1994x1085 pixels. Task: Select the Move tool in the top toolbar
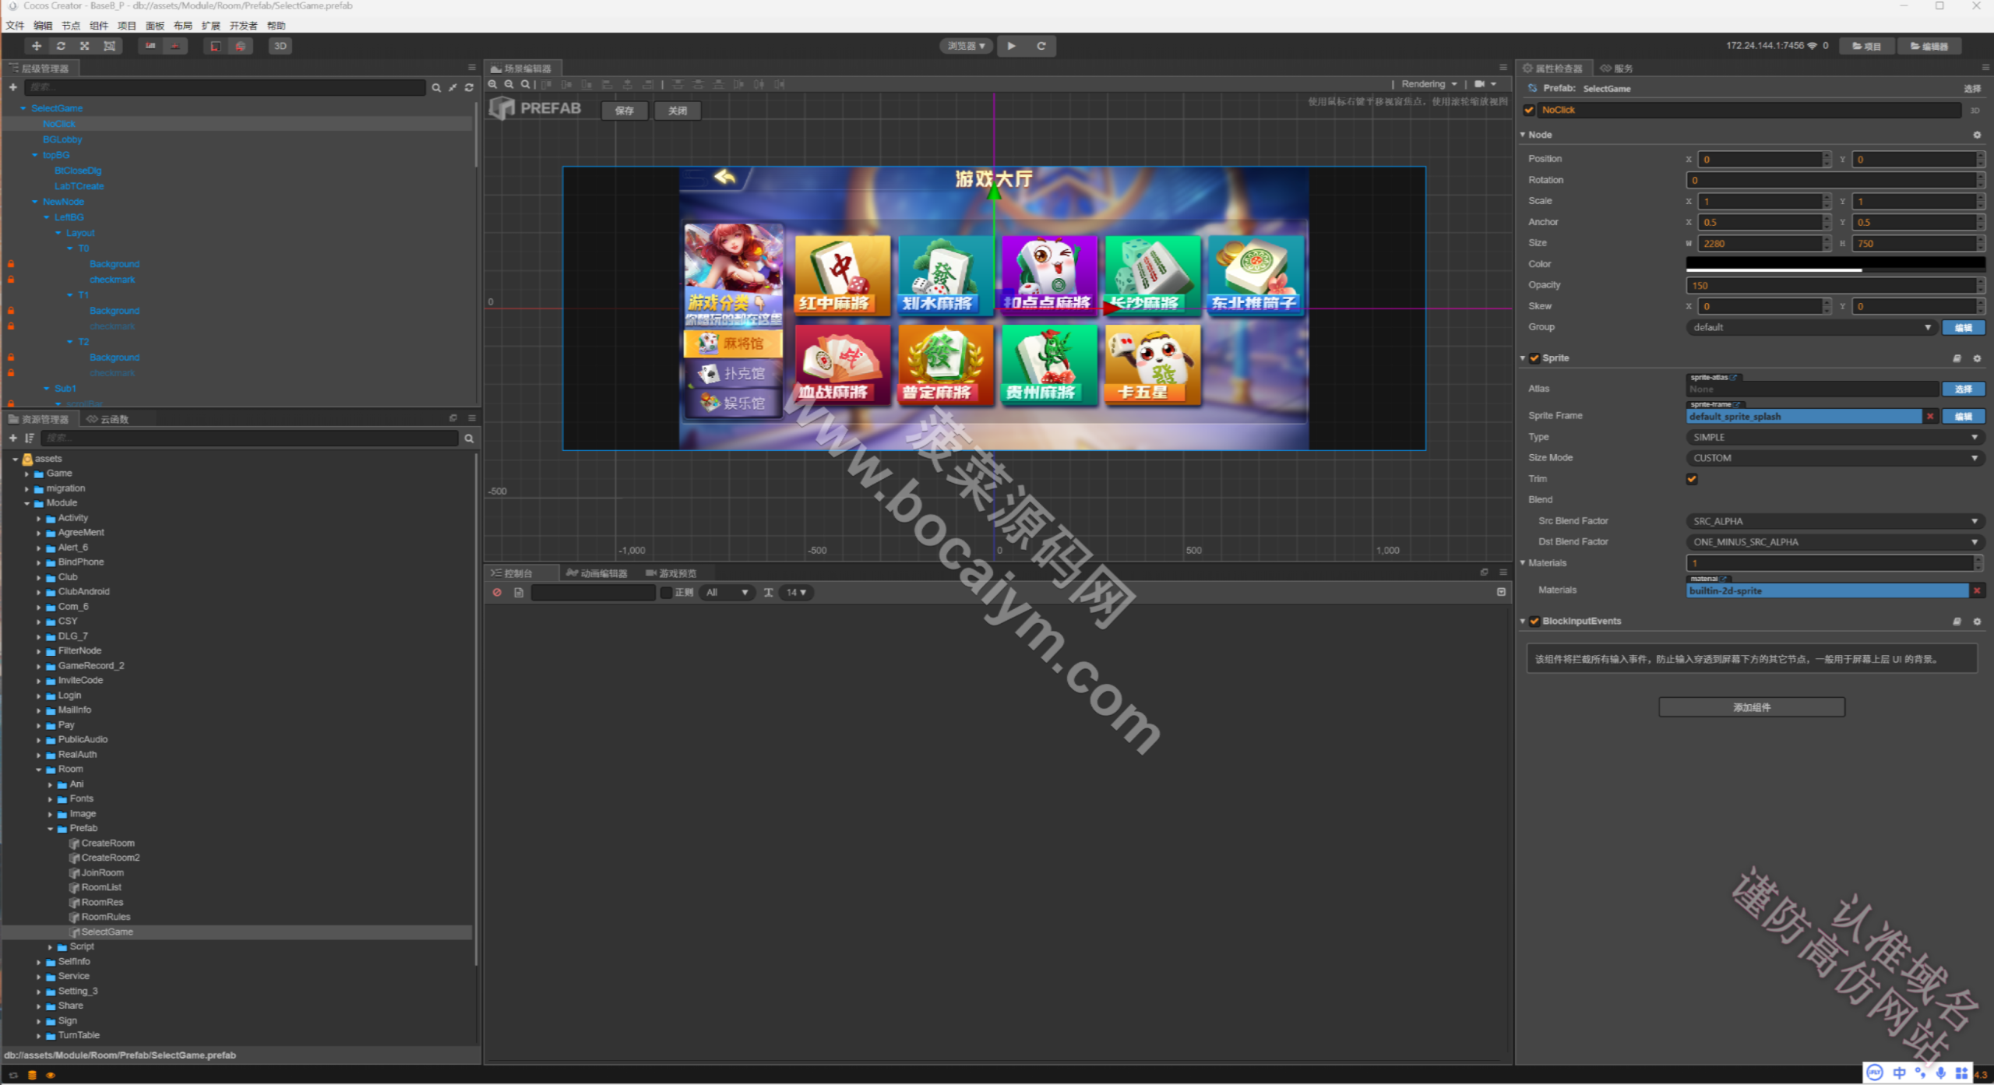36,46
